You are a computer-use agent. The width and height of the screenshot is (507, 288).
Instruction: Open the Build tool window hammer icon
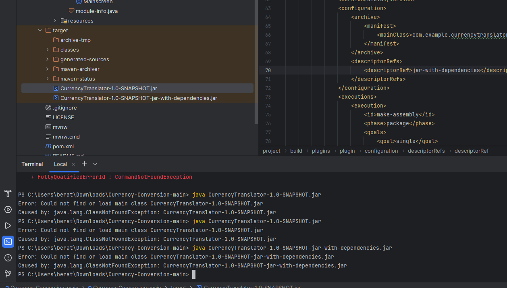tap(8, 193)
